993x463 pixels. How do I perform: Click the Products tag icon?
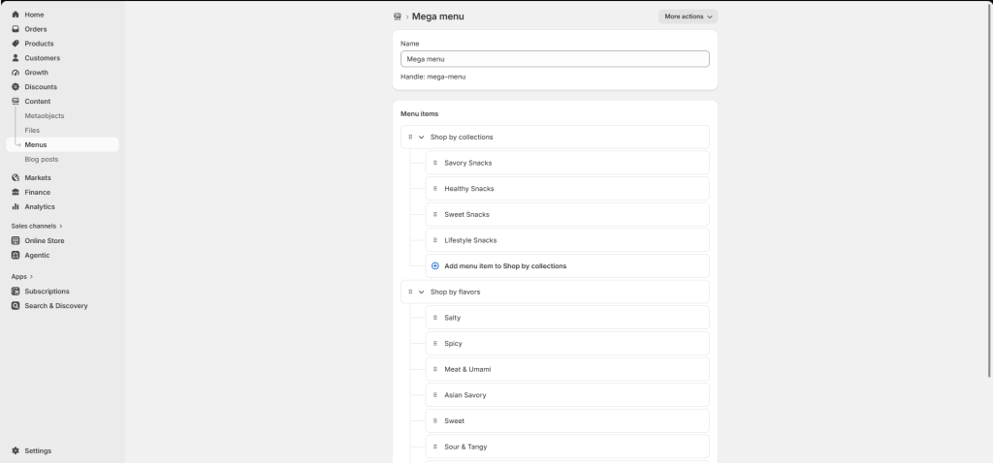[x=16, y=44]
